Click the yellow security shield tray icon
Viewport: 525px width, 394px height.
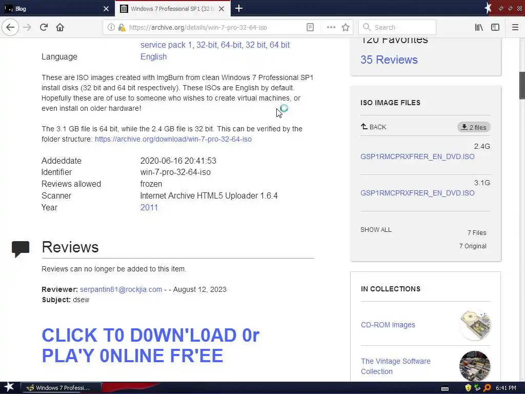pyautogui.click(x=468, y=388)
